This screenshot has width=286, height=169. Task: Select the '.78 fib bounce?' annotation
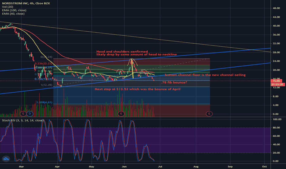pos(174,82)
